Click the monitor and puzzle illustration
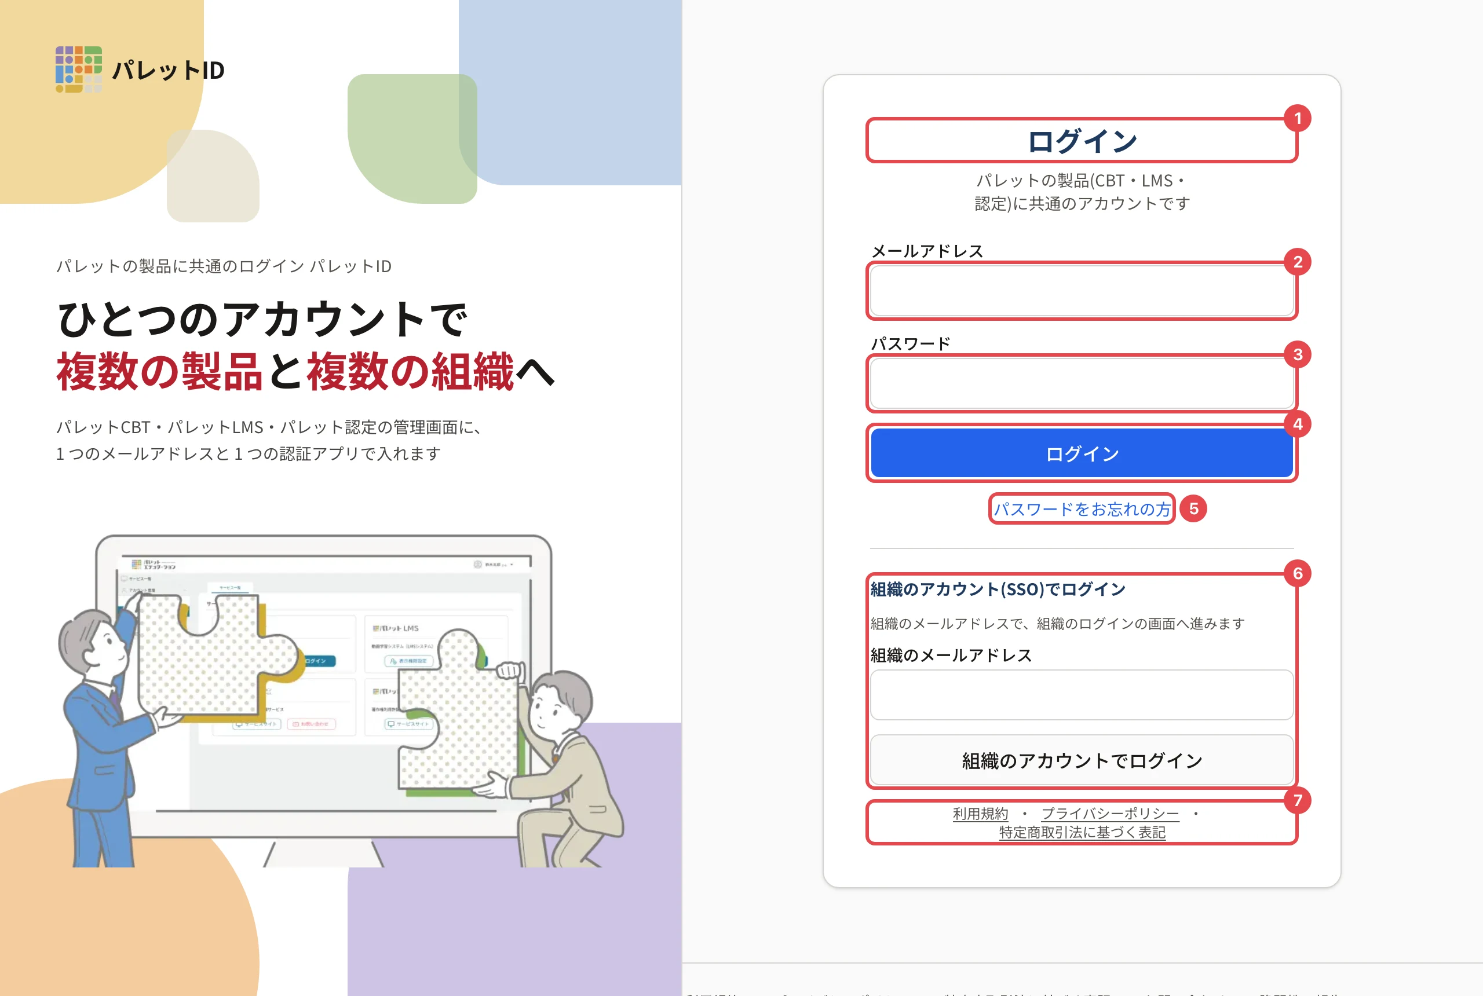 click(341, 701)
